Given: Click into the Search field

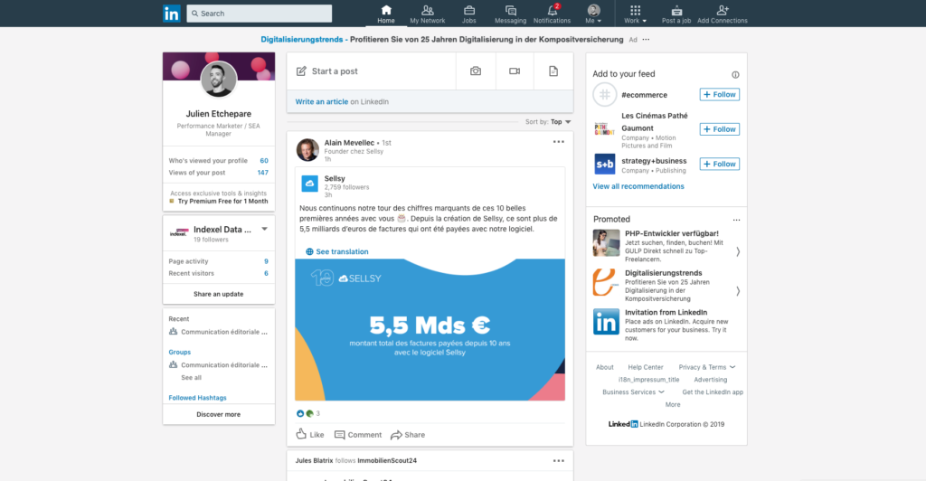Looking at the screenshot, I should click(x=260, y=13).
